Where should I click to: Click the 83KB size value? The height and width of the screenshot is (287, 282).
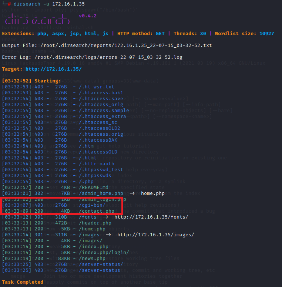coord(64,259)
